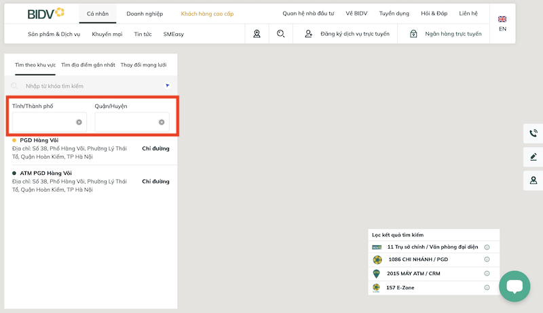Select the Doanh nghiệp tab
This screenshot has width=543, height=313.
(x=145, y=14)
